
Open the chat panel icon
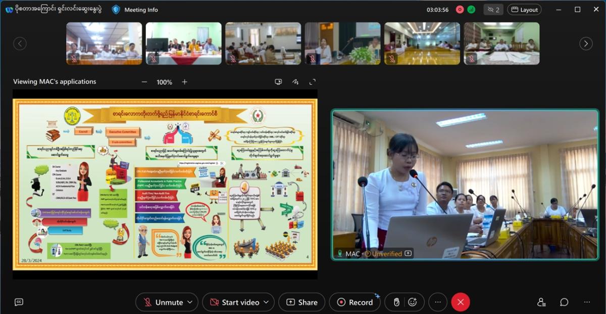(x=564, y=302)
